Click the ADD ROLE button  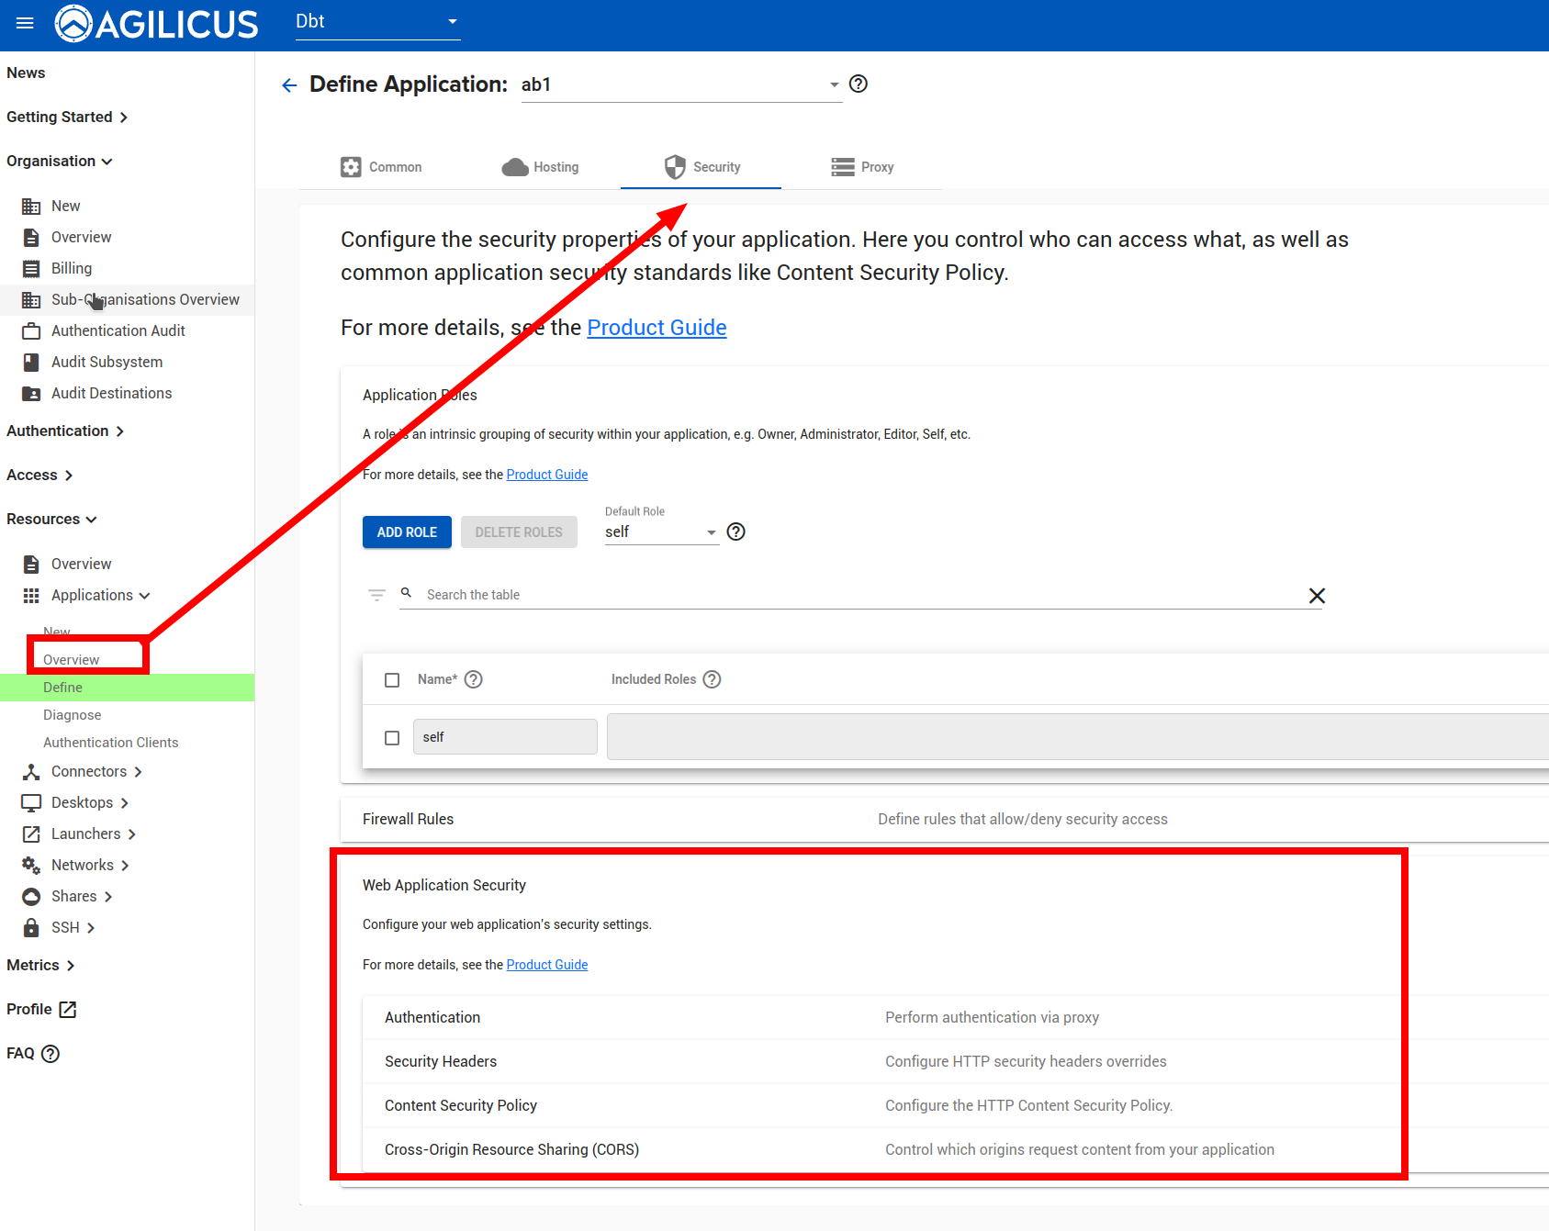point(407,532)
